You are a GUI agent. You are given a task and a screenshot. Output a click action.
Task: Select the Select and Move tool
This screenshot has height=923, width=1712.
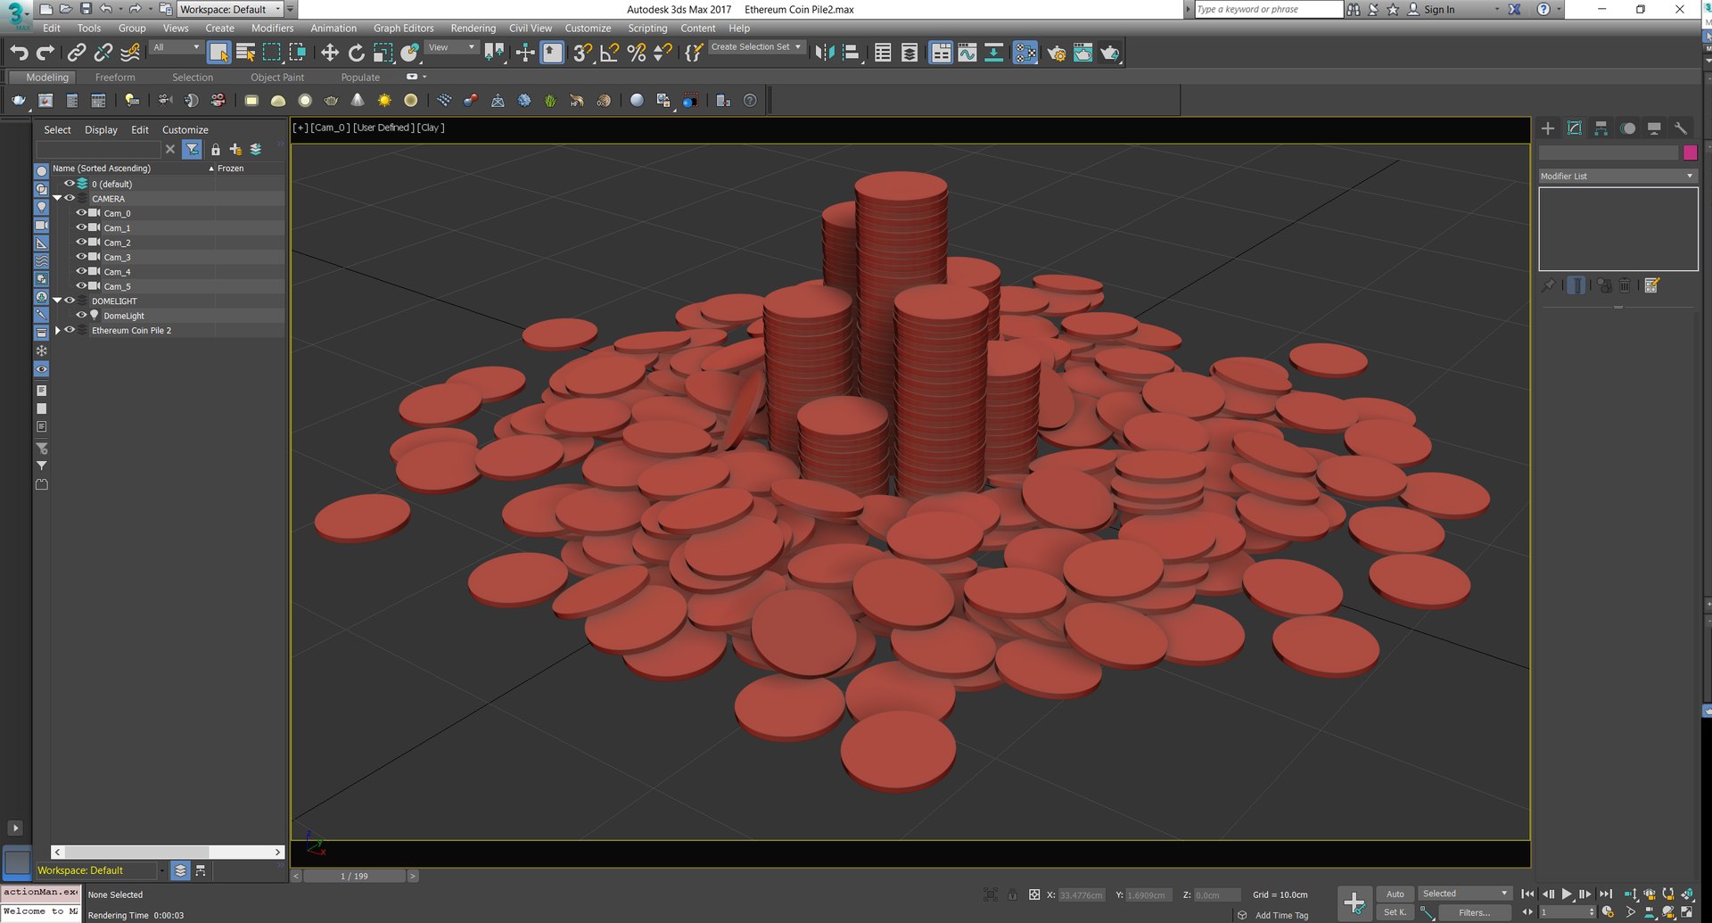pyautogui.click(x=330, y=54)
